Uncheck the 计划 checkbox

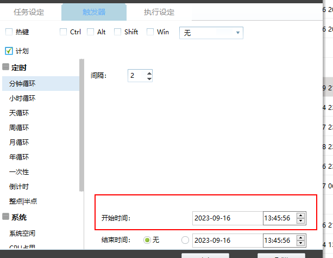coord(9,51)
